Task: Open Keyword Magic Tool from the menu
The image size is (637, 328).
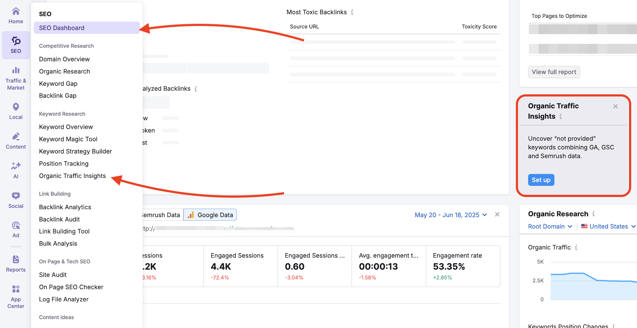Action: tap(68, 139)
